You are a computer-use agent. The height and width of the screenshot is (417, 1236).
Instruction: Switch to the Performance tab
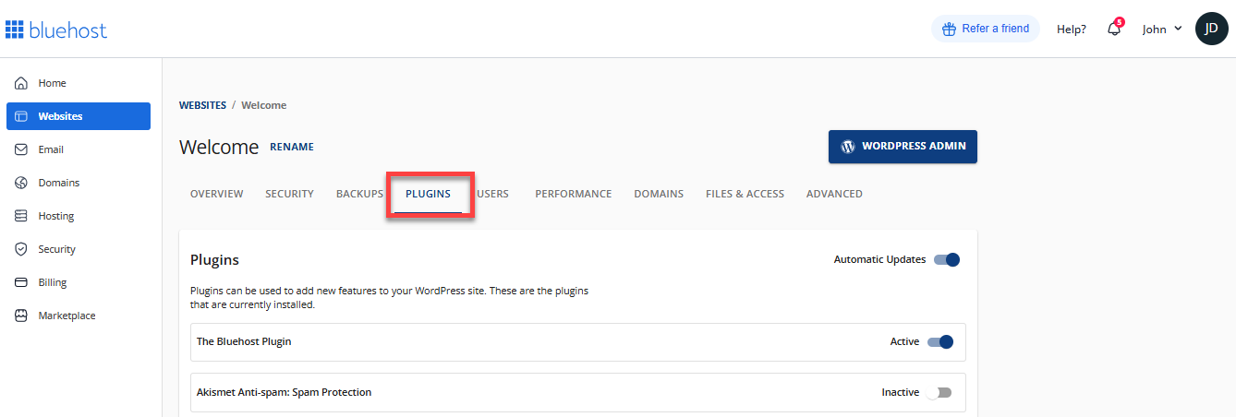tap(573, 194)
